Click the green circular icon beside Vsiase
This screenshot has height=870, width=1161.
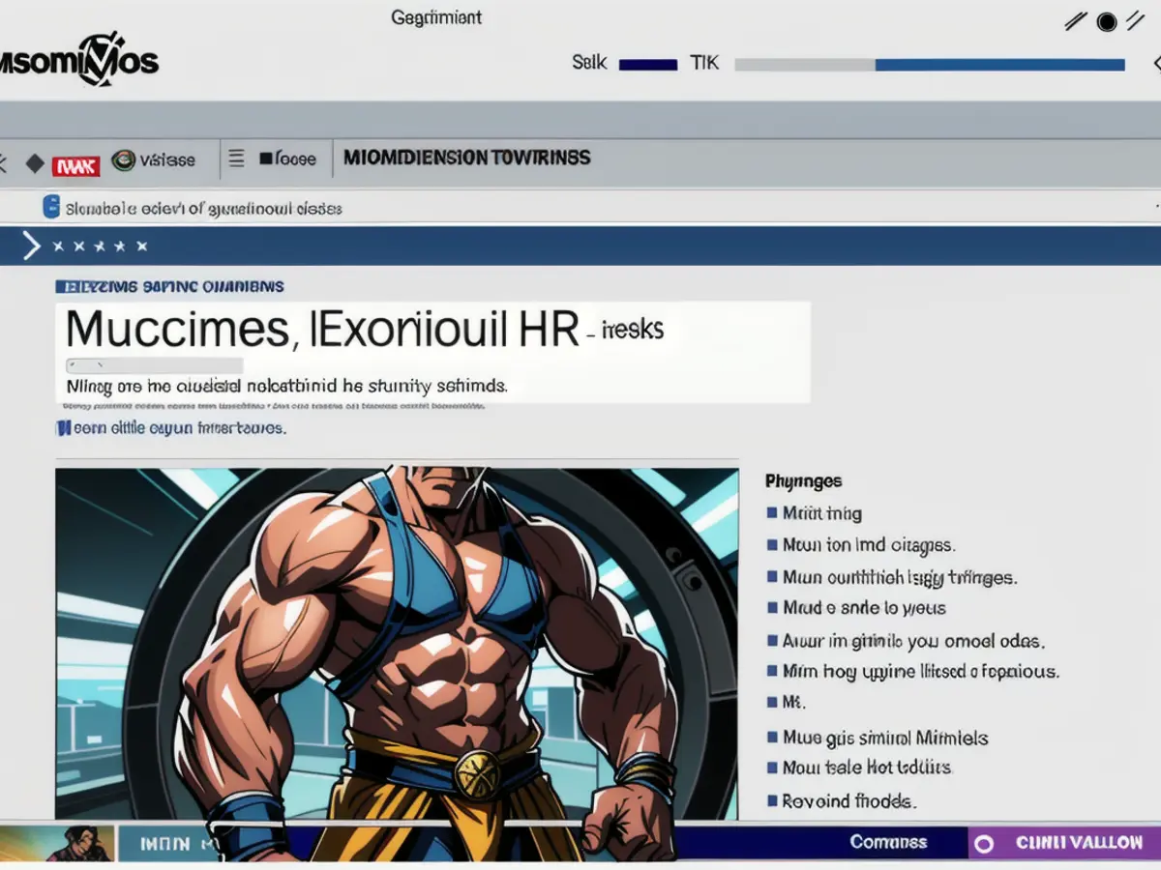click(123, 159)
